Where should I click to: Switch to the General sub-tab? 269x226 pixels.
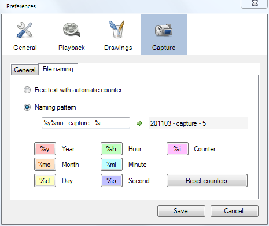click(25, 70)
